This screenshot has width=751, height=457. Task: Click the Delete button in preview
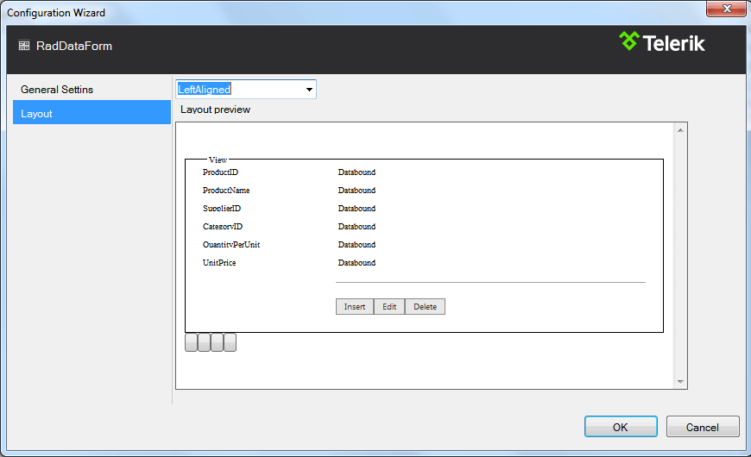(426, 307)
